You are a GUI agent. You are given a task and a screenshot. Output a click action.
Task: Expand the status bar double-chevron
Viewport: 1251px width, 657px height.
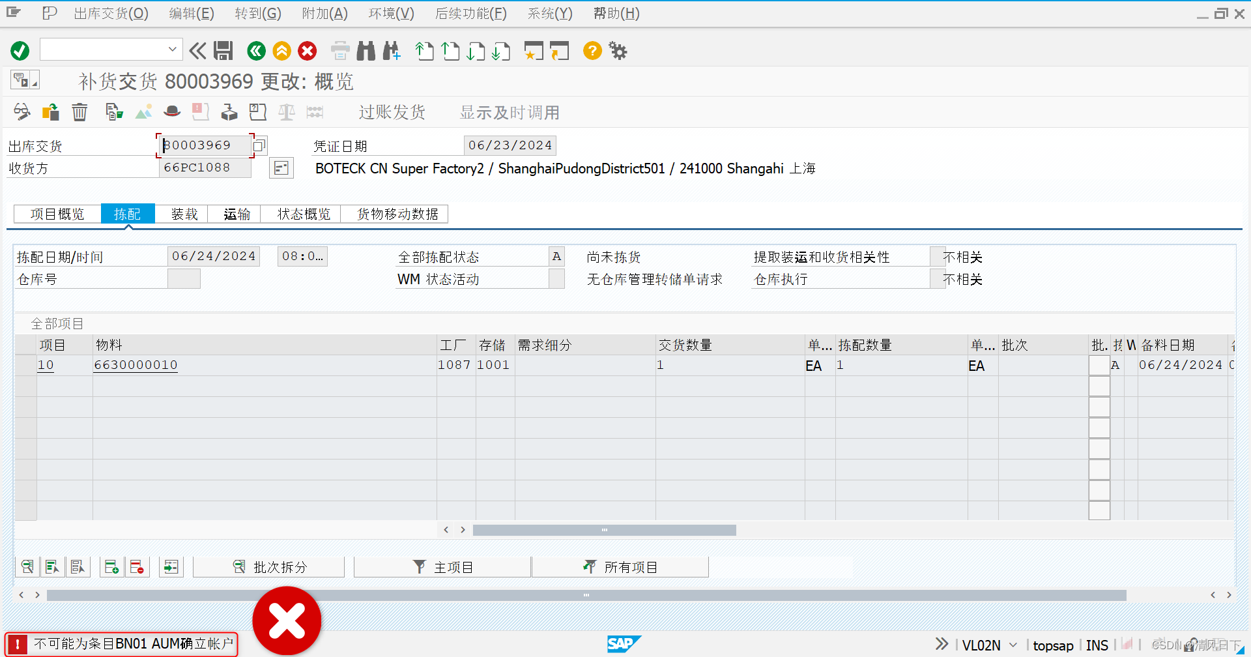pos(941,644)
